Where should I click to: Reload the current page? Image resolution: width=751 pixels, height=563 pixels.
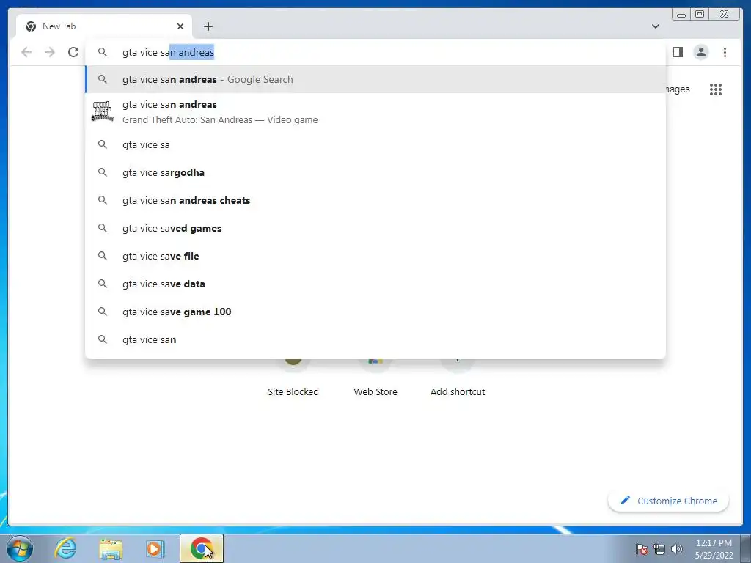pos(73,52)
